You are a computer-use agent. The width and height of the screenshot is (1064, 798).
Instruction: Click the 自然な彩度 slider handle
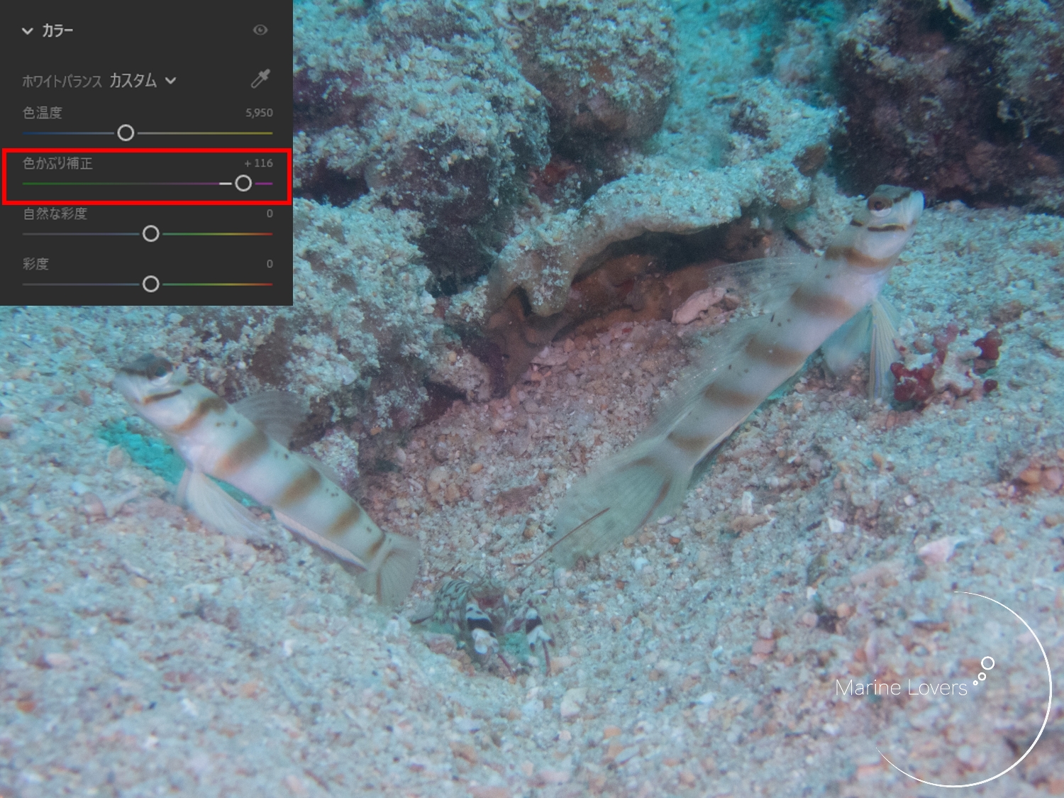151,234
